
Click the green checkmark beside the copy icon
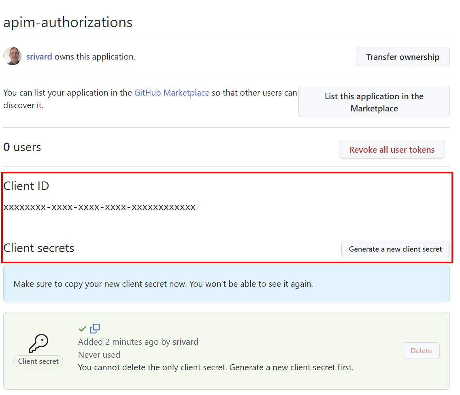pyautogui.click(x=83, y=329)
